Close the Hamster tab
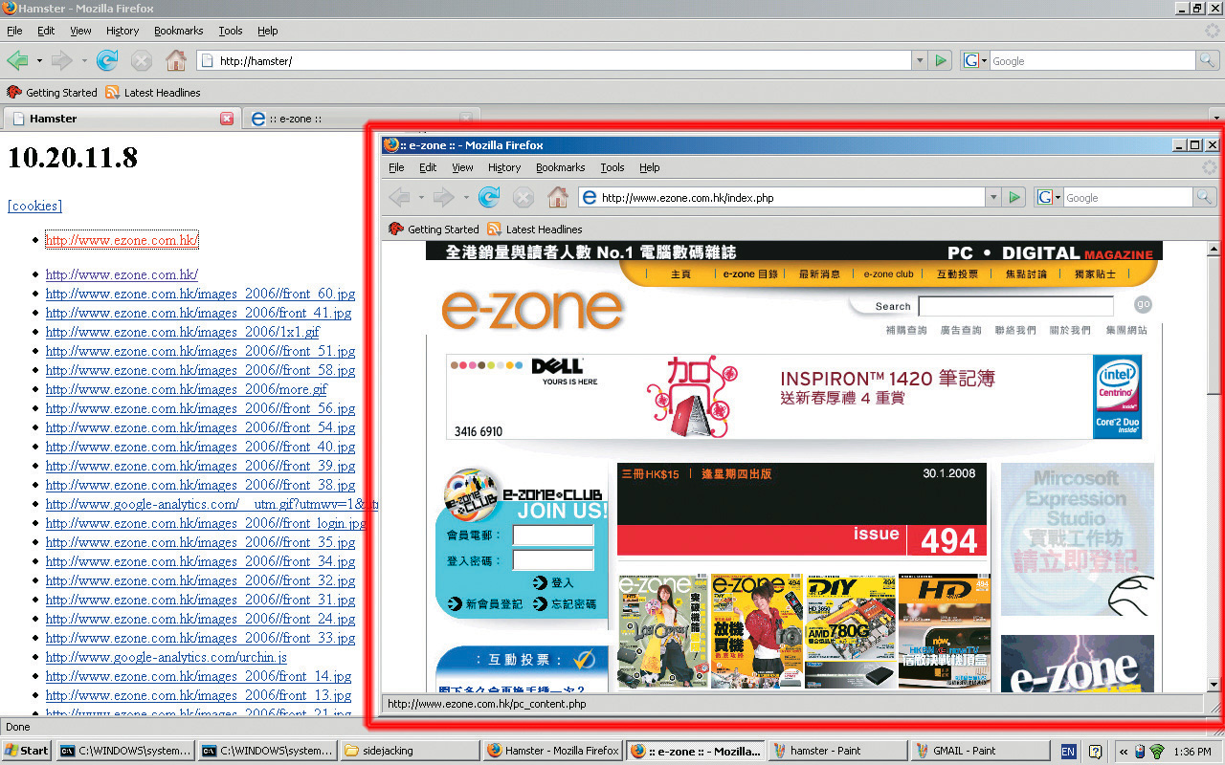The height and width of the screenshot is (765, 1225). (227, 119)
